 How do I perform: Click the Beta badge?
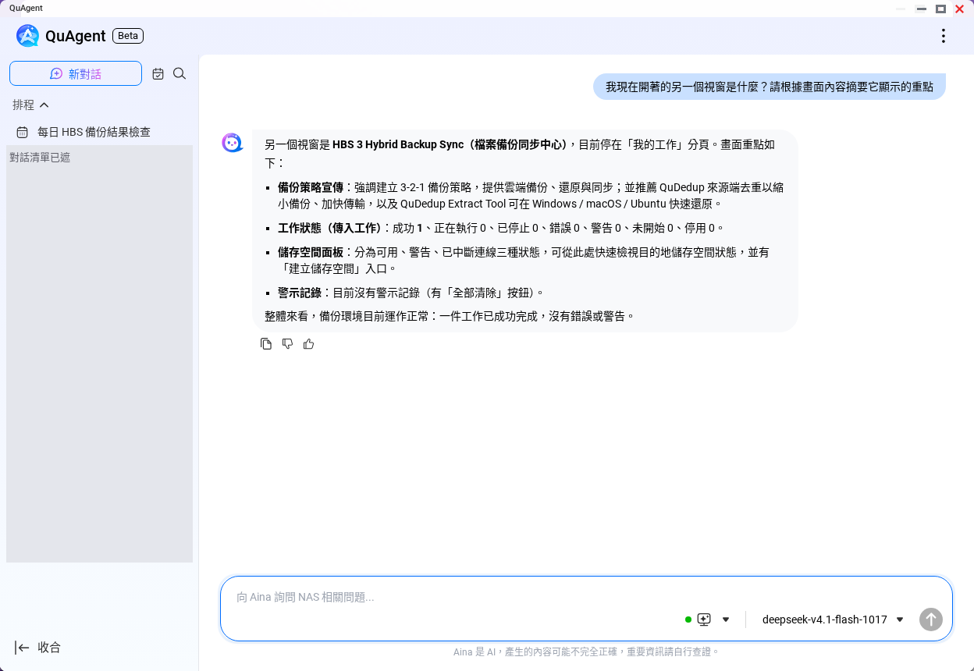pyautogui.click(x=128, y=36)
